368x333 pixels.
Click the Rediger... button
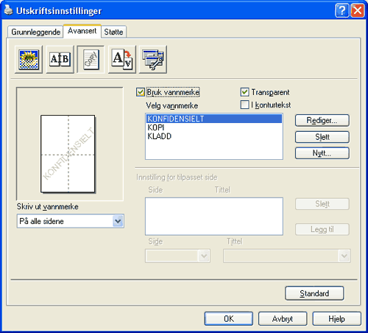pyautogui.click(x=322, y=120)
